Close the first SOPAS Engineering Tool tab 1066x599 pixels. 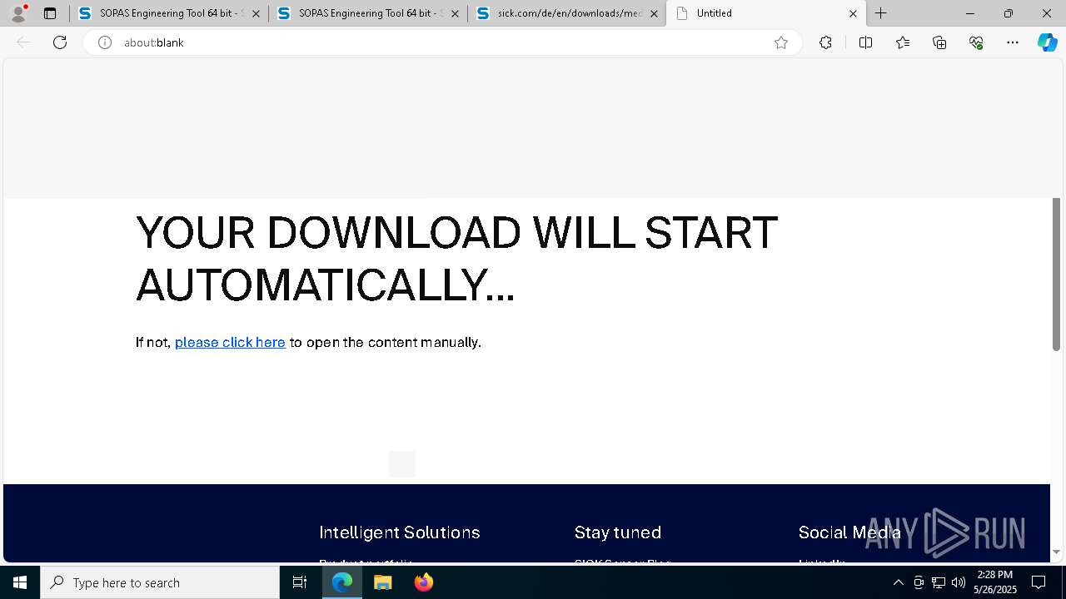[x=256, y=13]
